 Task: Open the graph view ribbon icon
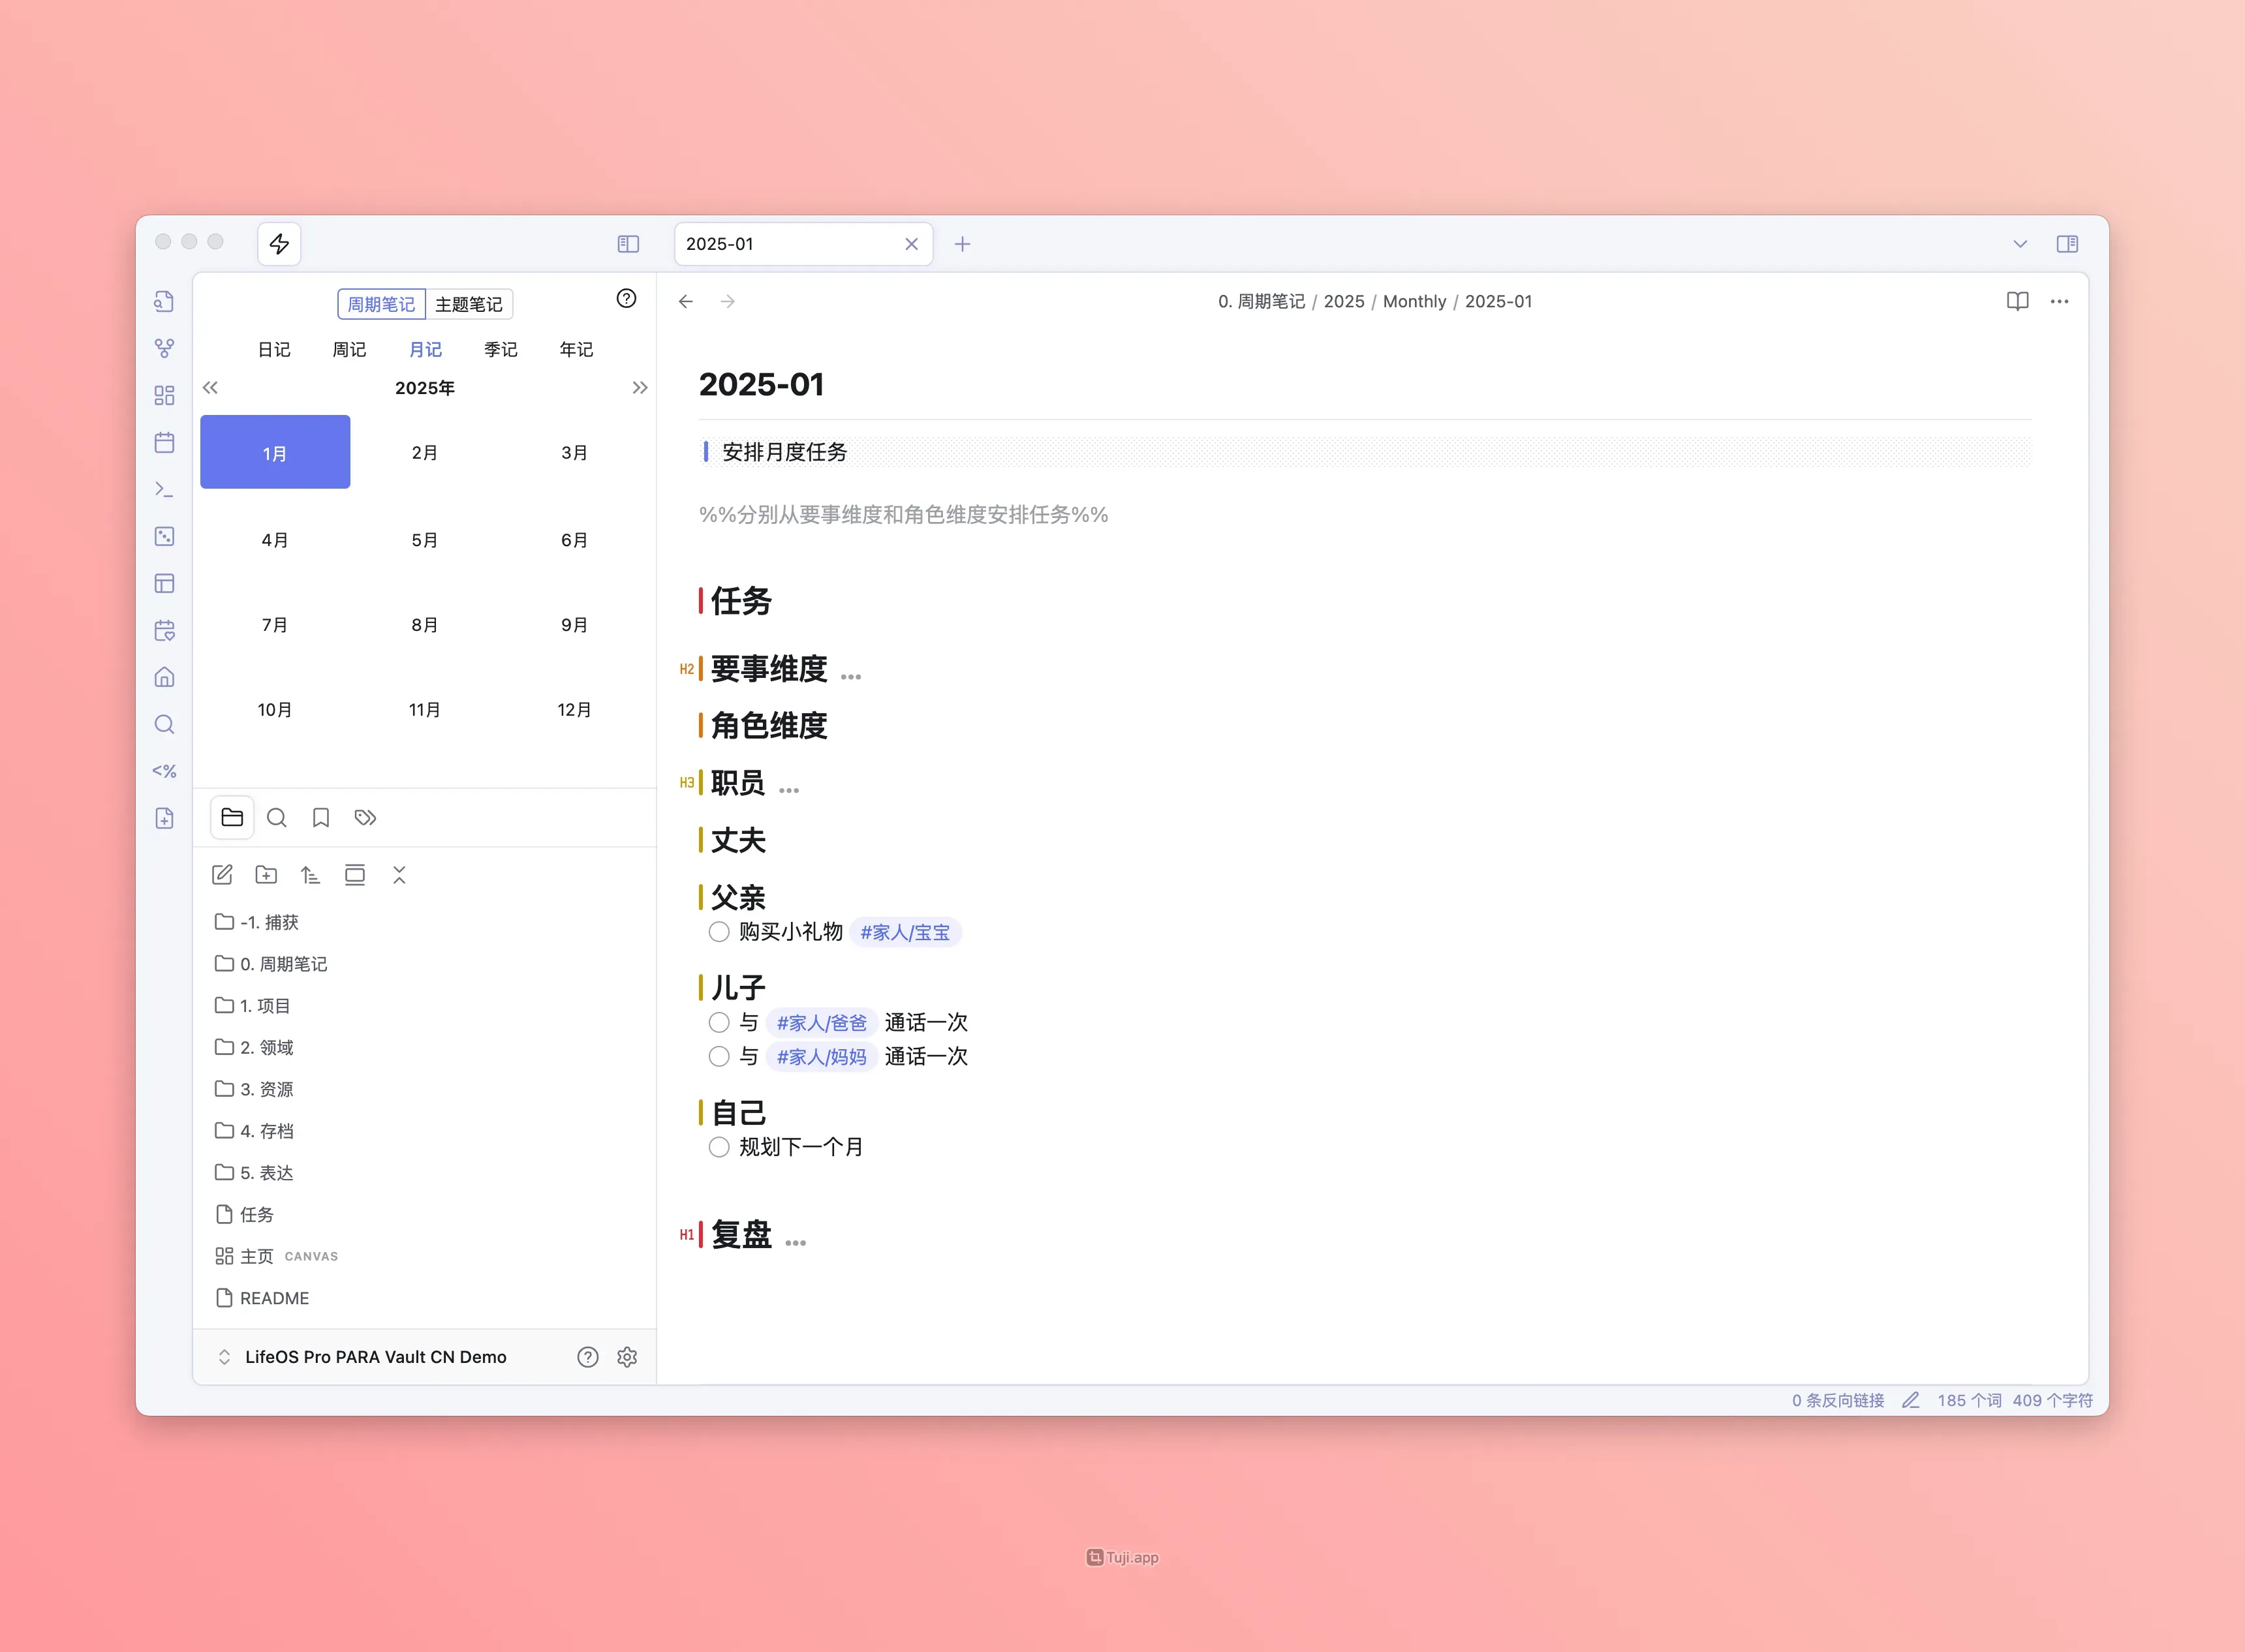(165, 348)
